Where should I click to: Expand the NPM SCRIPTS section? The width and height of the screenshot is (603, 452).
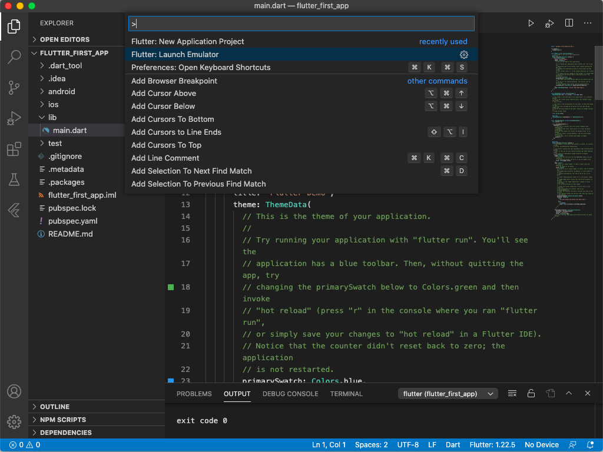(97, 420)
